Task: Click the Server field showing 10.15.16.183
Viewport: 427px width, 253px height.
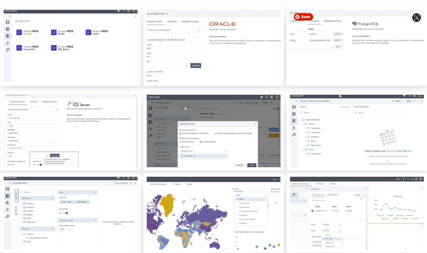Action: 33,118
